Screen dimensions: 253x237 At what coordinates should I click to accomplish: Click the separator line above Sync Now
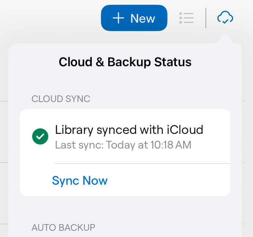point(143,163)
